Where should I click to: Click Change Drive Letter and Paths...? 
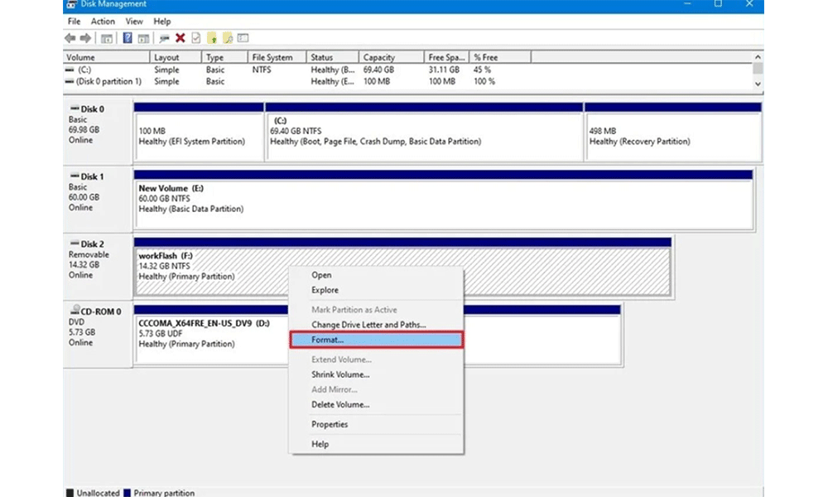(x=368, y=325)
